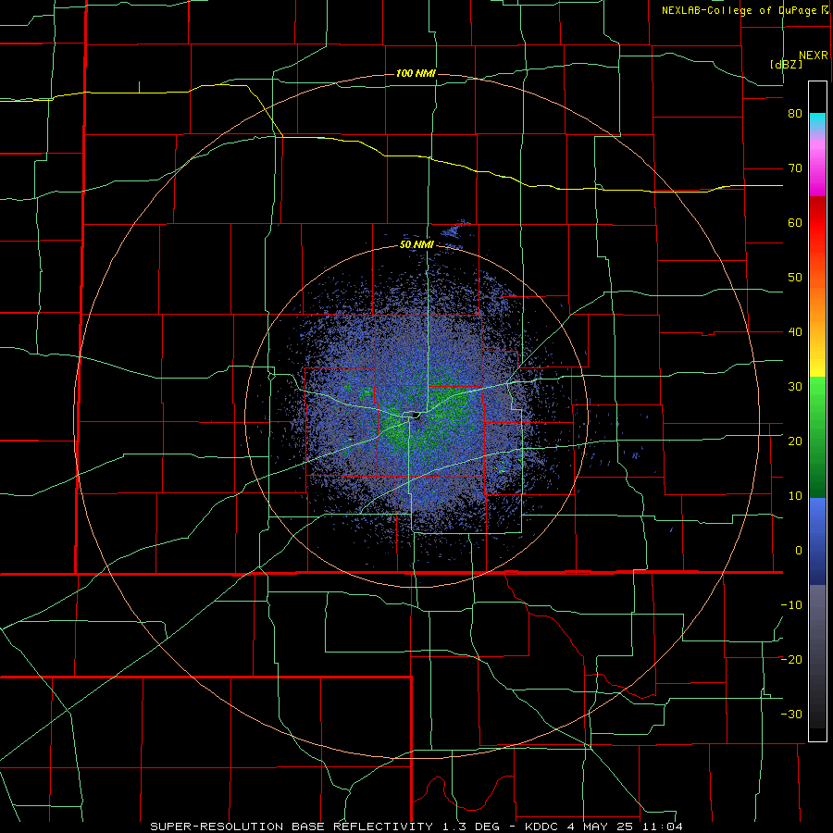Select the -10 value on the dBZ scale

(x=791, y=605)
